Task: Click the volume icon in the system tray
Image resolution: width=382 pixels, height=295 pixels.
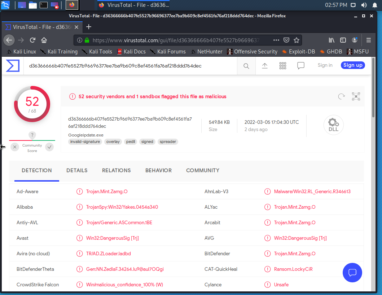Action: 364,5
